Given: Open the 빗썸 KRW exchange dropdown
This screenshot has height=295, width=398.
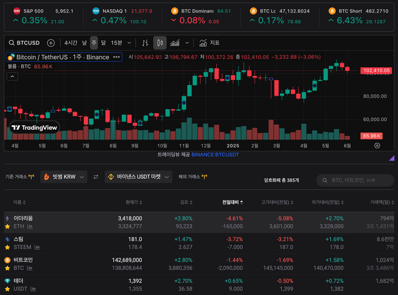Looking at the screenshot, I should [x=63, y=177].
